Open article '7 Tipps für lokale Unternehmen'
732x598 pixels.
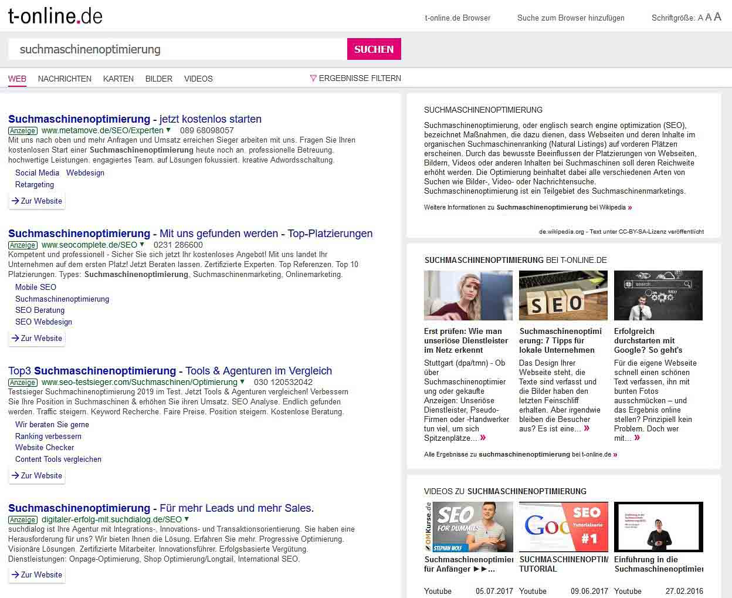click(x=561, y=340)
